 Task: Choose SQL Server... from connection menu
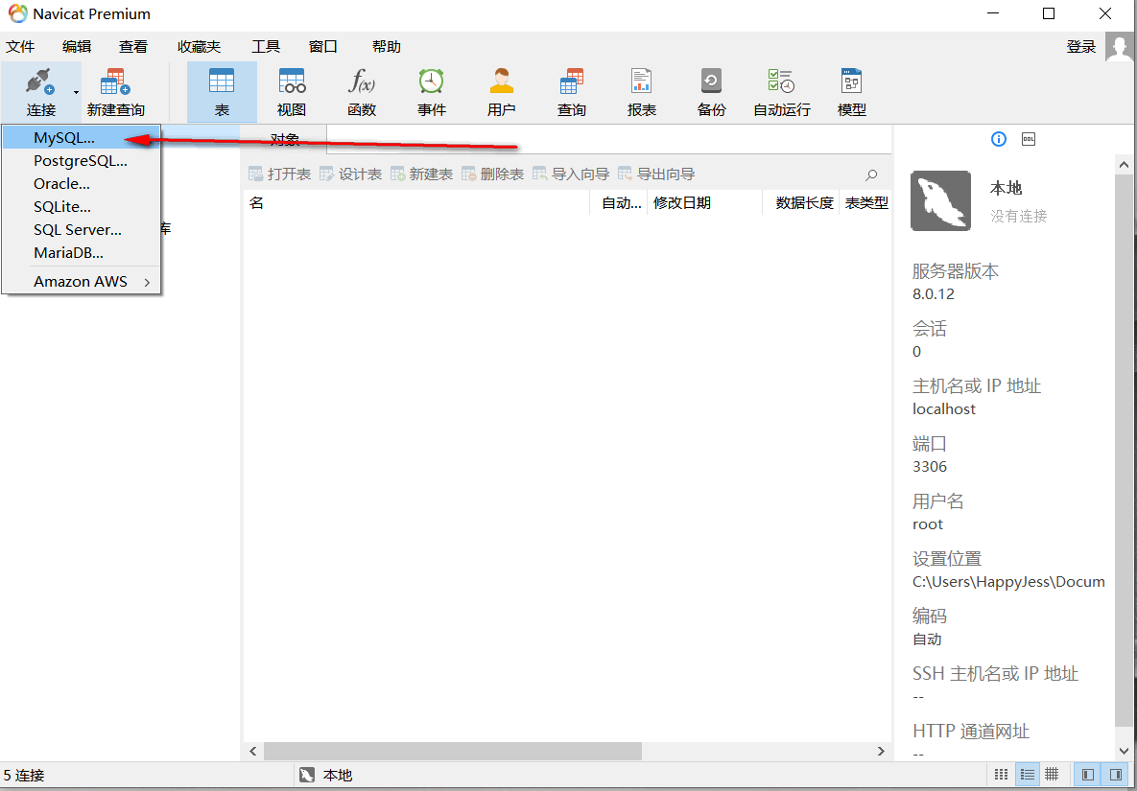(x=81, y=230)
